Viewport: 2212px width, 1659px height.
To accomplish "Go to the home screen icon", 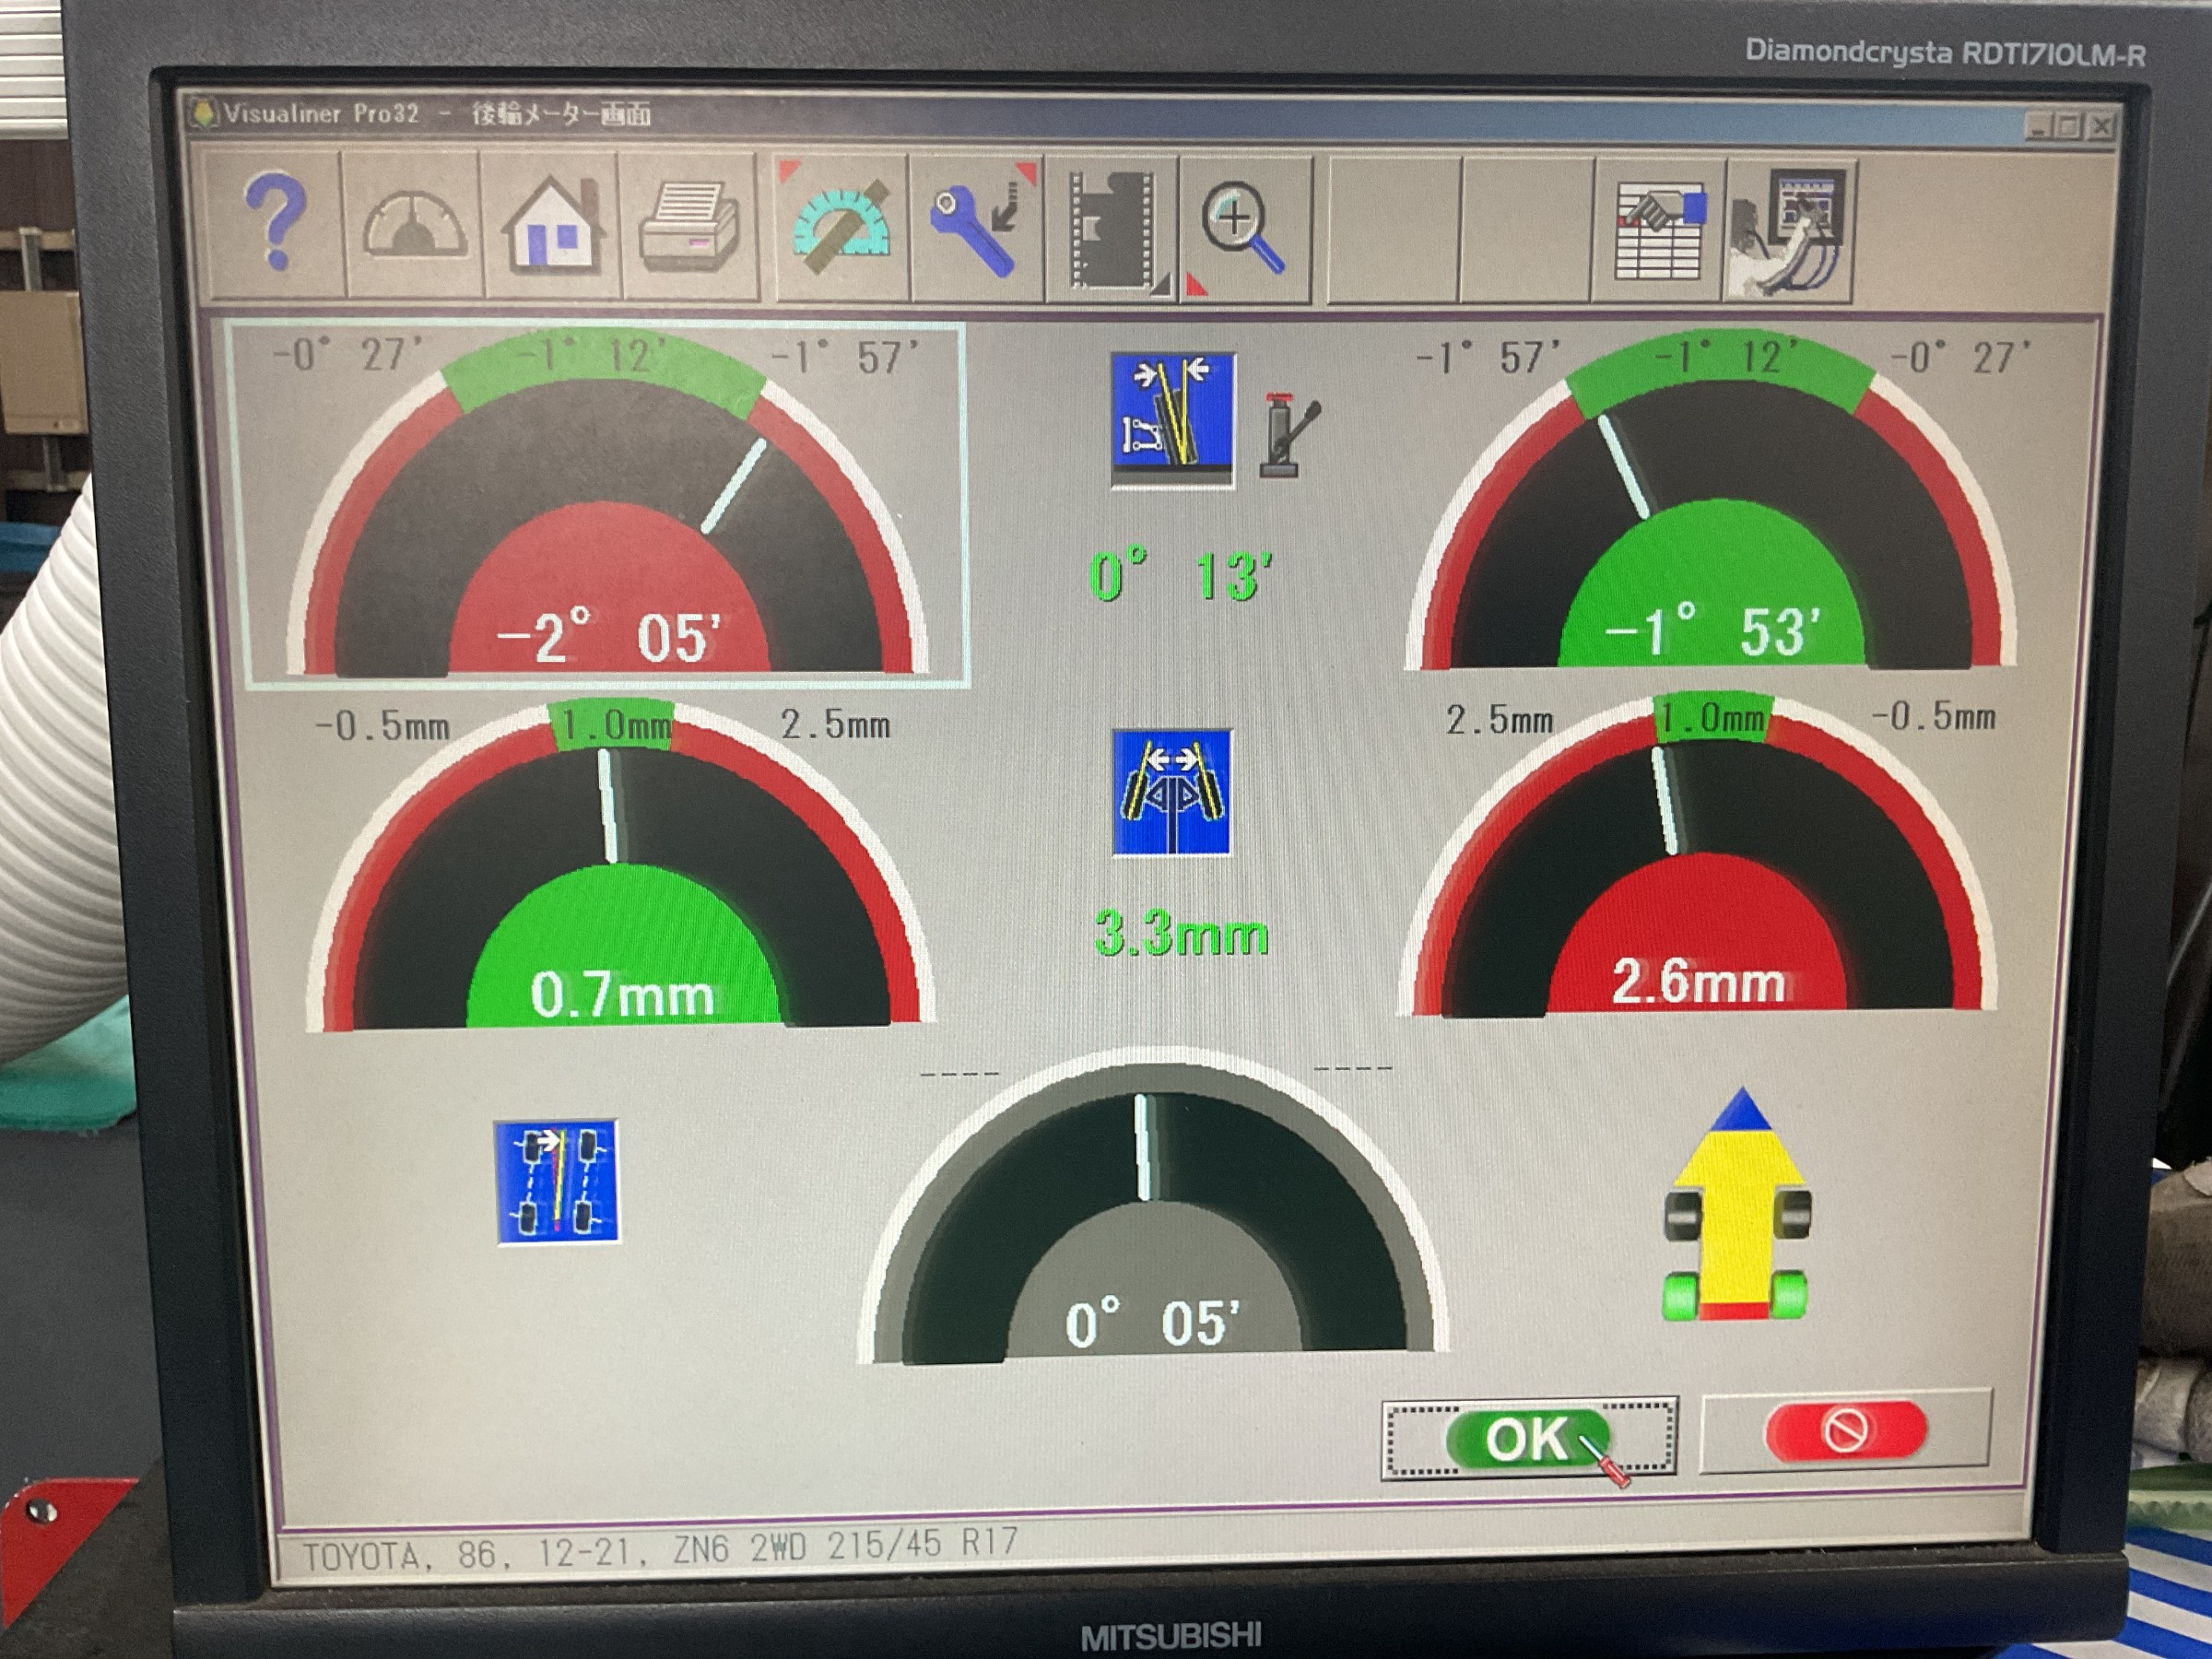I will [552, 225].
